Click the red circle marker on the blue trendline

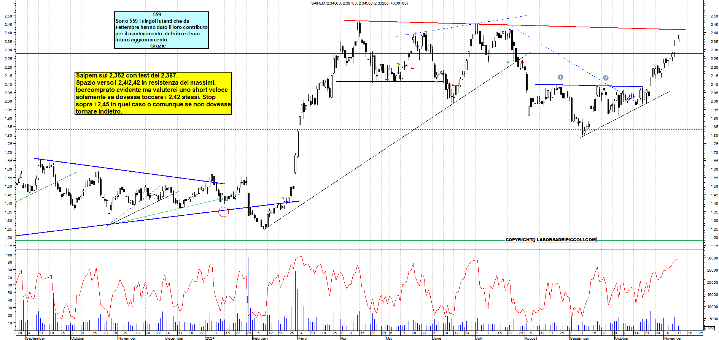(224, 212)
